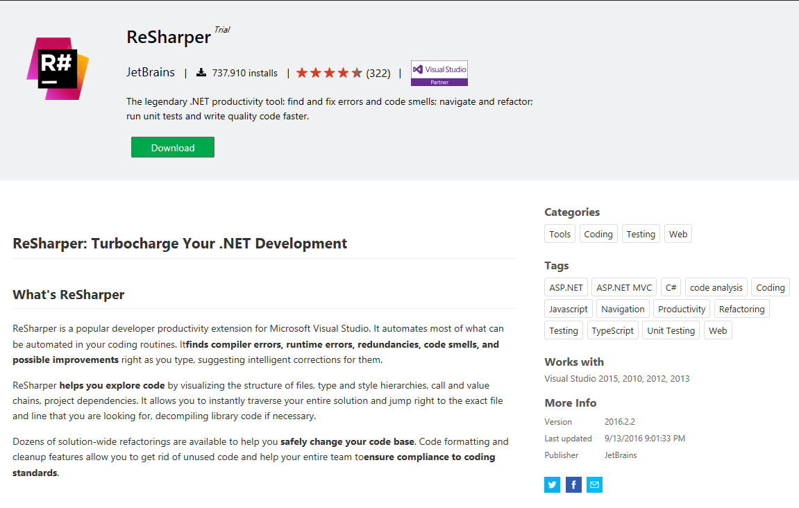Viewport: 799px width, 508px height.
Task: Click the Trial label
Action: point(222,30)
